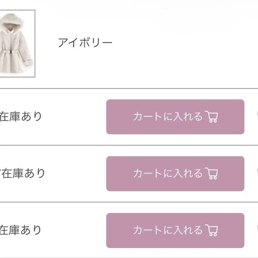The width and height of the screenshot is (258, 258).
Task: Click the first row's 在庫あり stock text
Action: [21, 117]
